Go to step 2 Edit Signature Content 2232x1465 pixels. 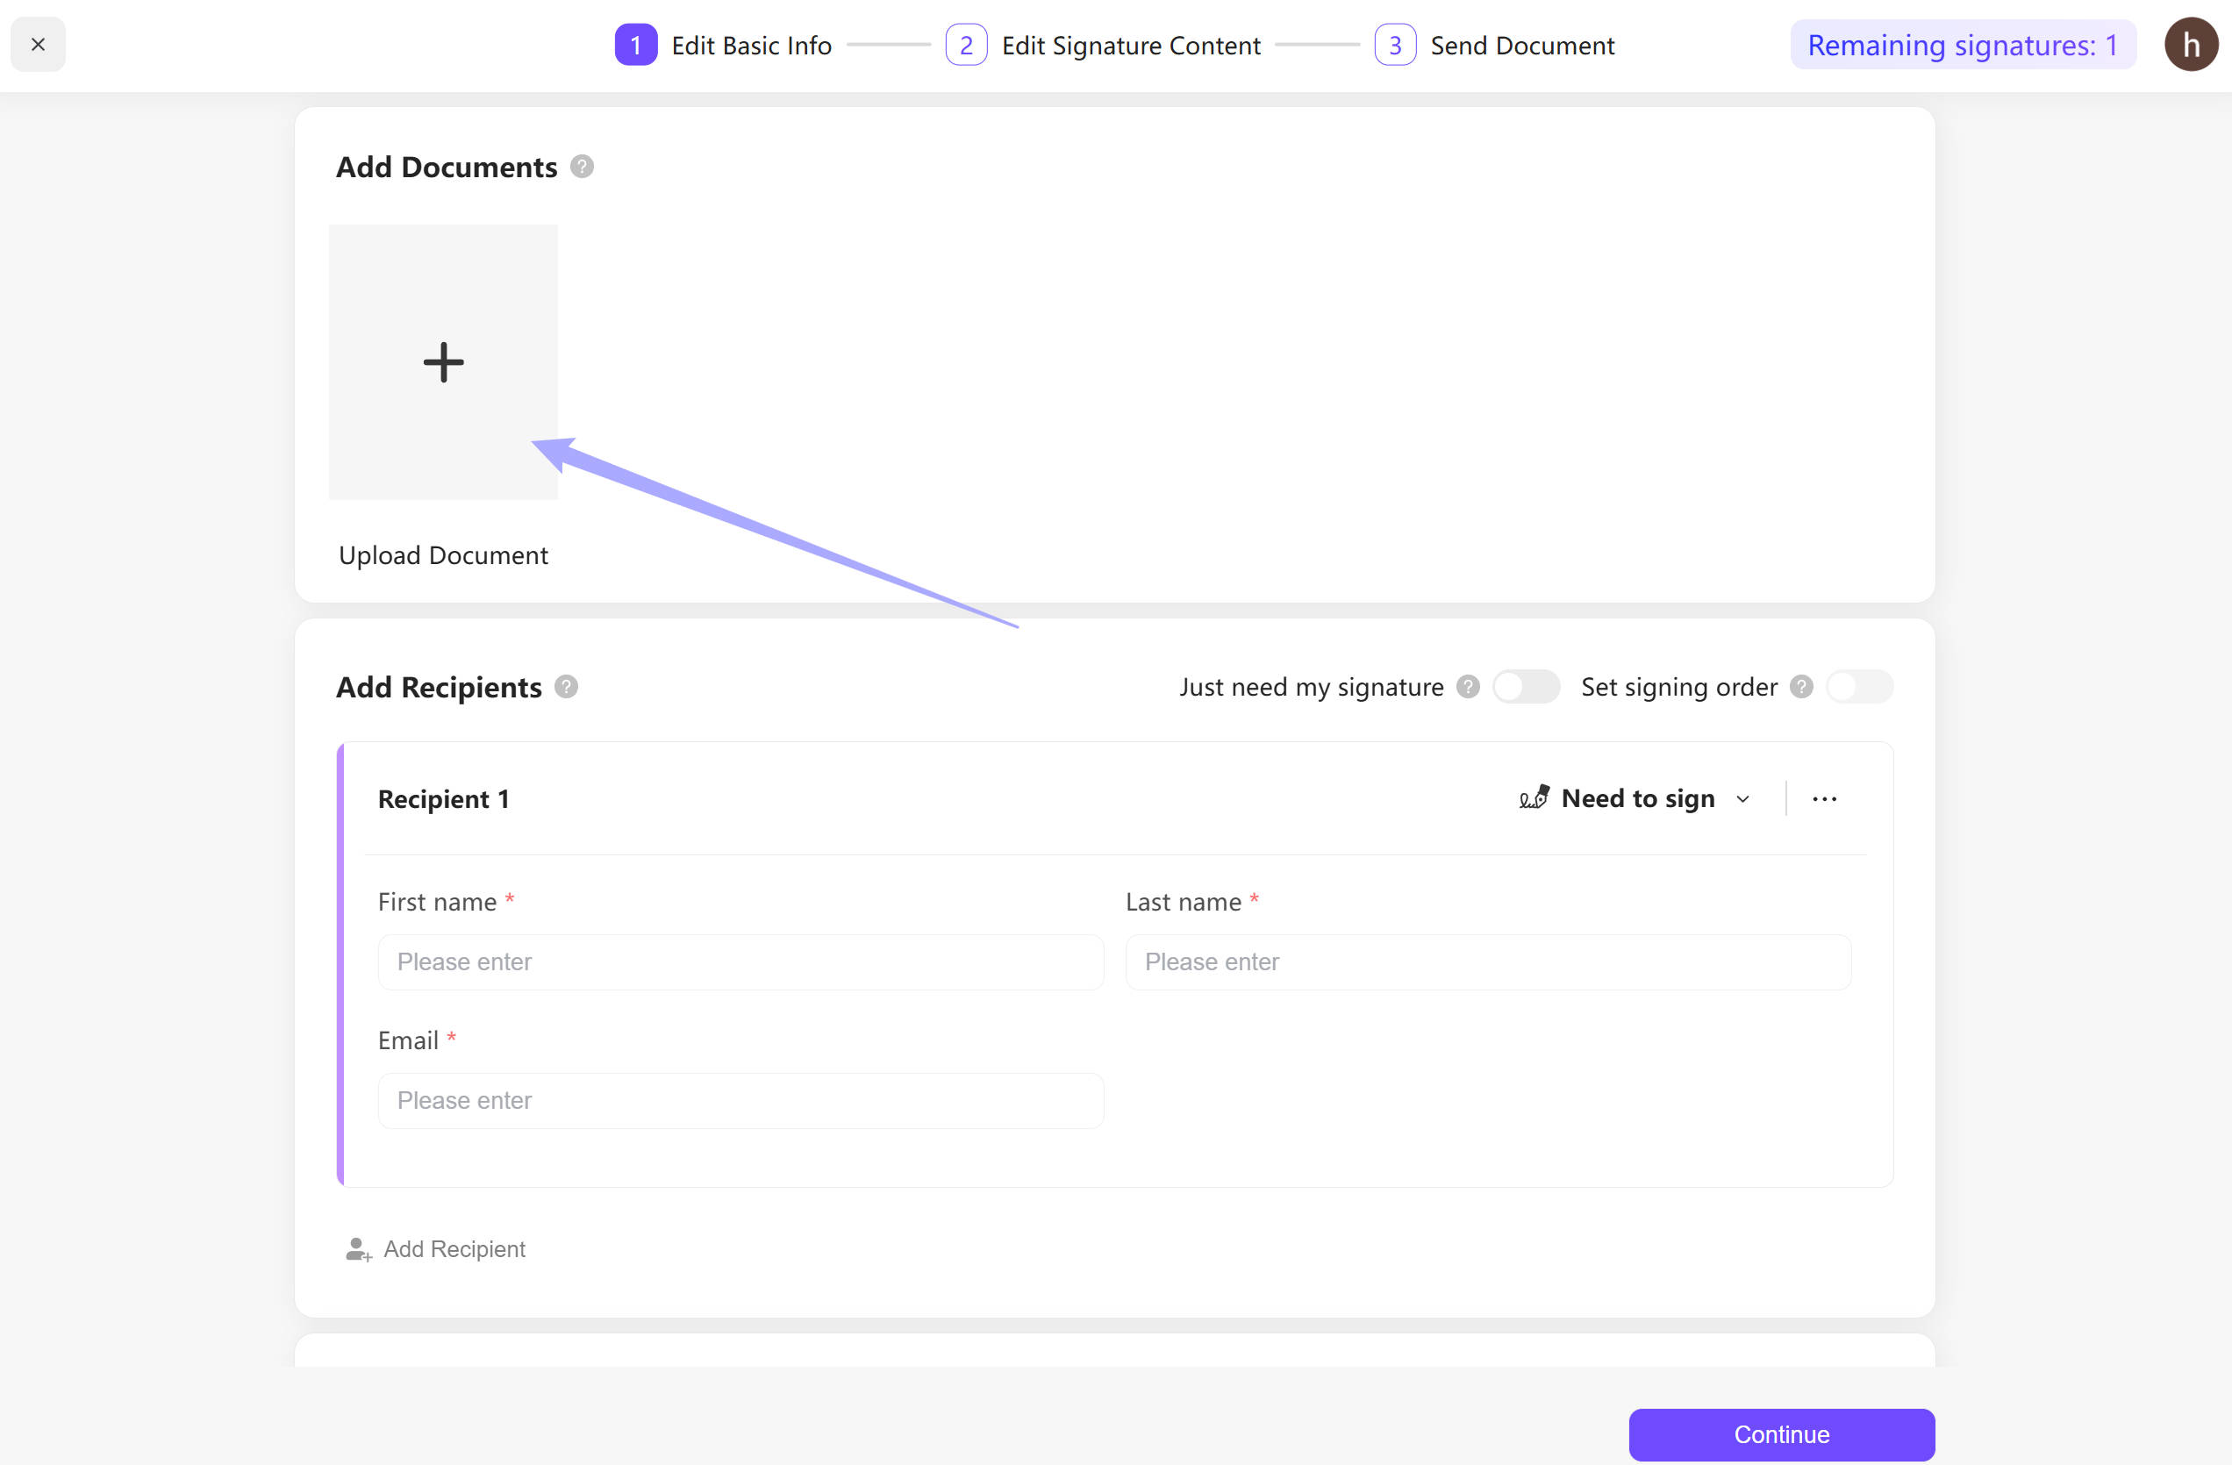coord(1103,45)
